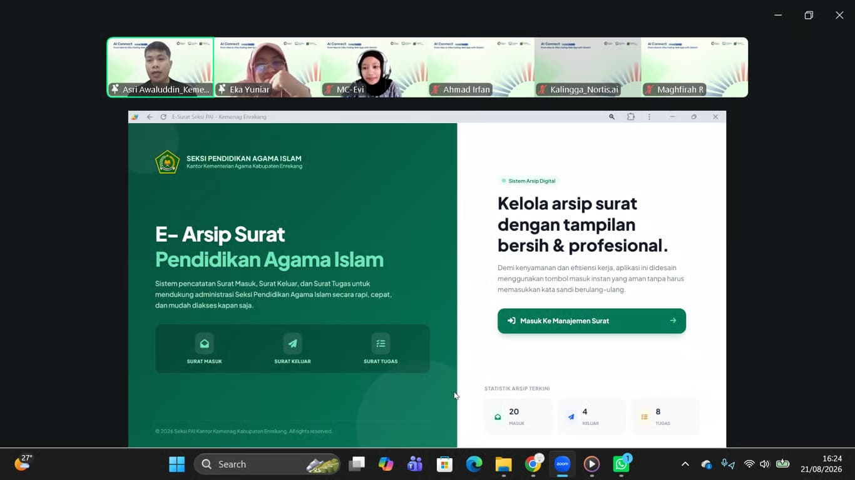Open weather widget showing 27°
The height and width of the screenshot is (480, 855).
coord(24,463)
